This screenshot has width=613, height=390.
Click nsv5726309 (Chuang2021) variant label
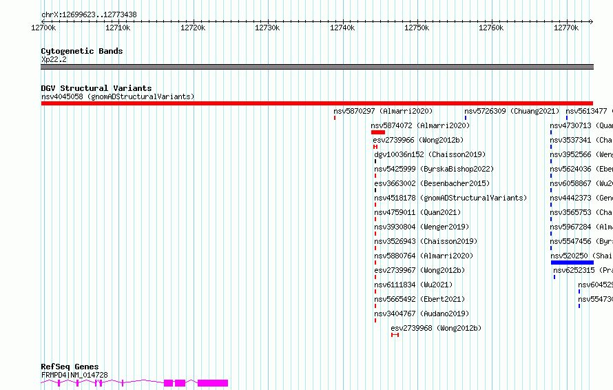512,111
